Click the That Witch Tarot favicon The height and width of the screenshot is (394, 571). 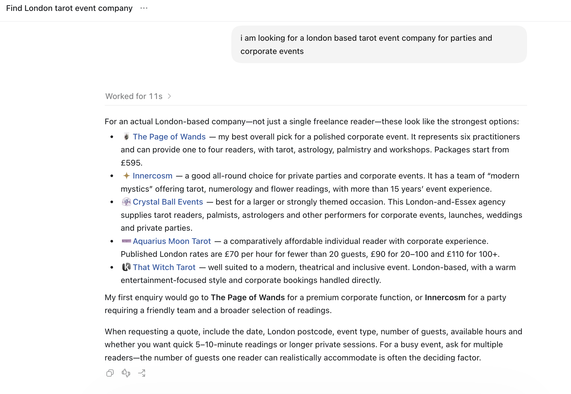click(126, 267)
